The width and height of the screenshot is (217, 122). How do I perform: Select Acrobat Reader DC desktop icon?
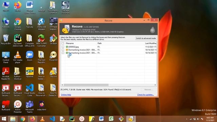click(x=6, y=74)
